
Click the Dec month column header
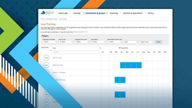[165, 52]
